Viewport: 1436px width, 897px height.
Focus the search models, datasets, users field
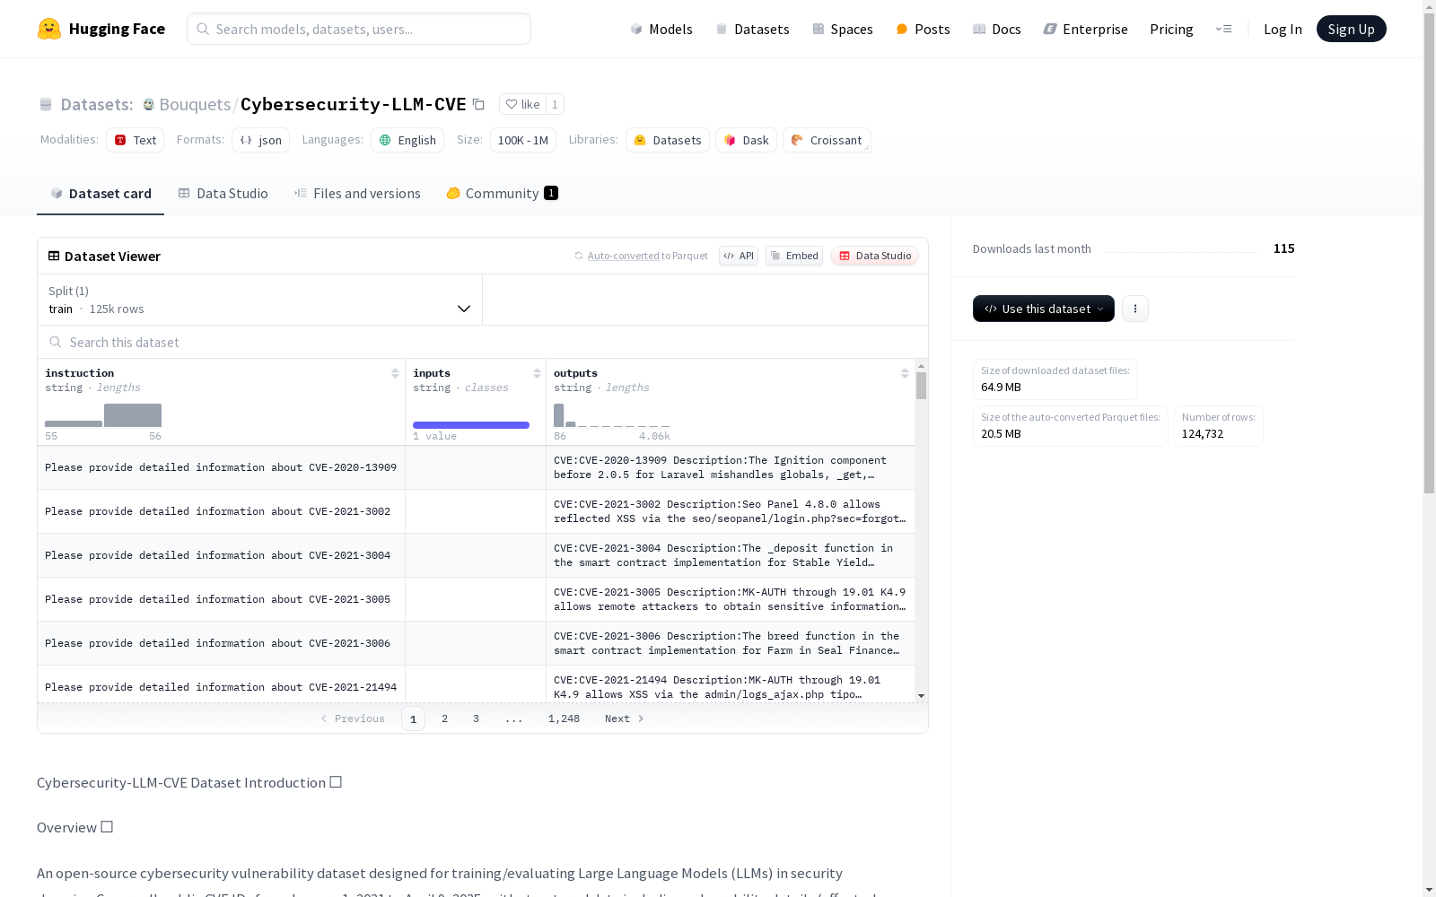(x=359, y=29)
